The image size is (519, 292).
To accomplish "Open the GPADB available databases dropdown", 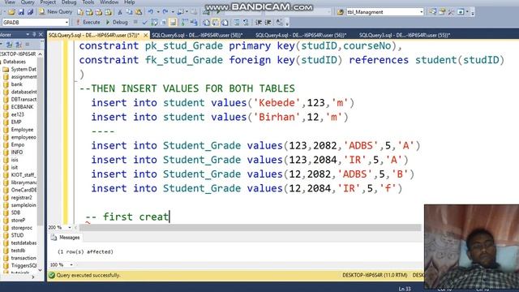I will click(x=66, y=22).
